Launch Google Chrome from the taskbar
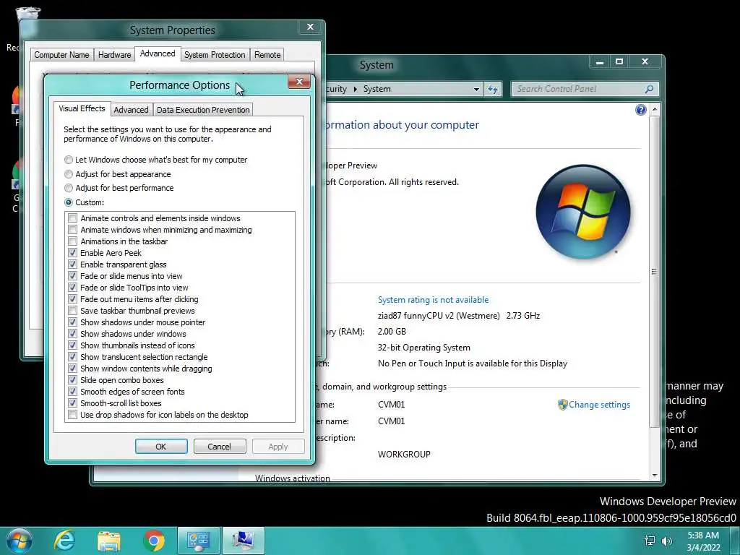This screenshot has height=555, width=740. click(154, 541)
